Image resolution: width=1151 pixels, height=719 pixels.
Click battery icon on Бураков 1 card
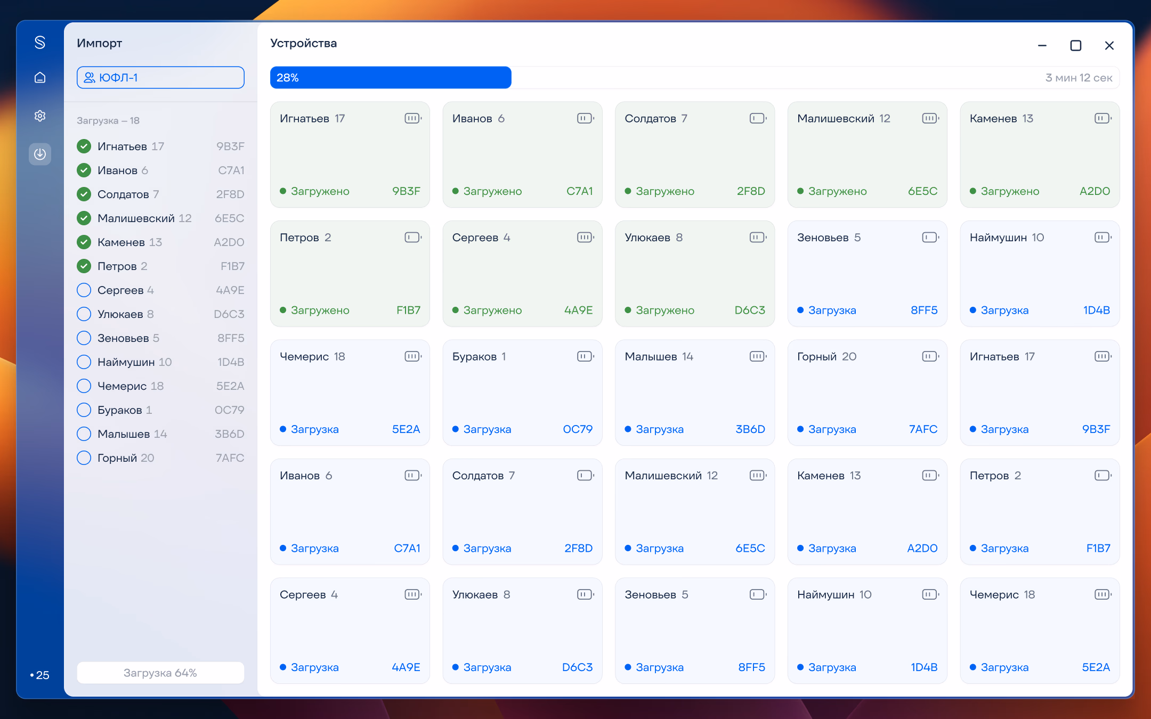point(586,356)
